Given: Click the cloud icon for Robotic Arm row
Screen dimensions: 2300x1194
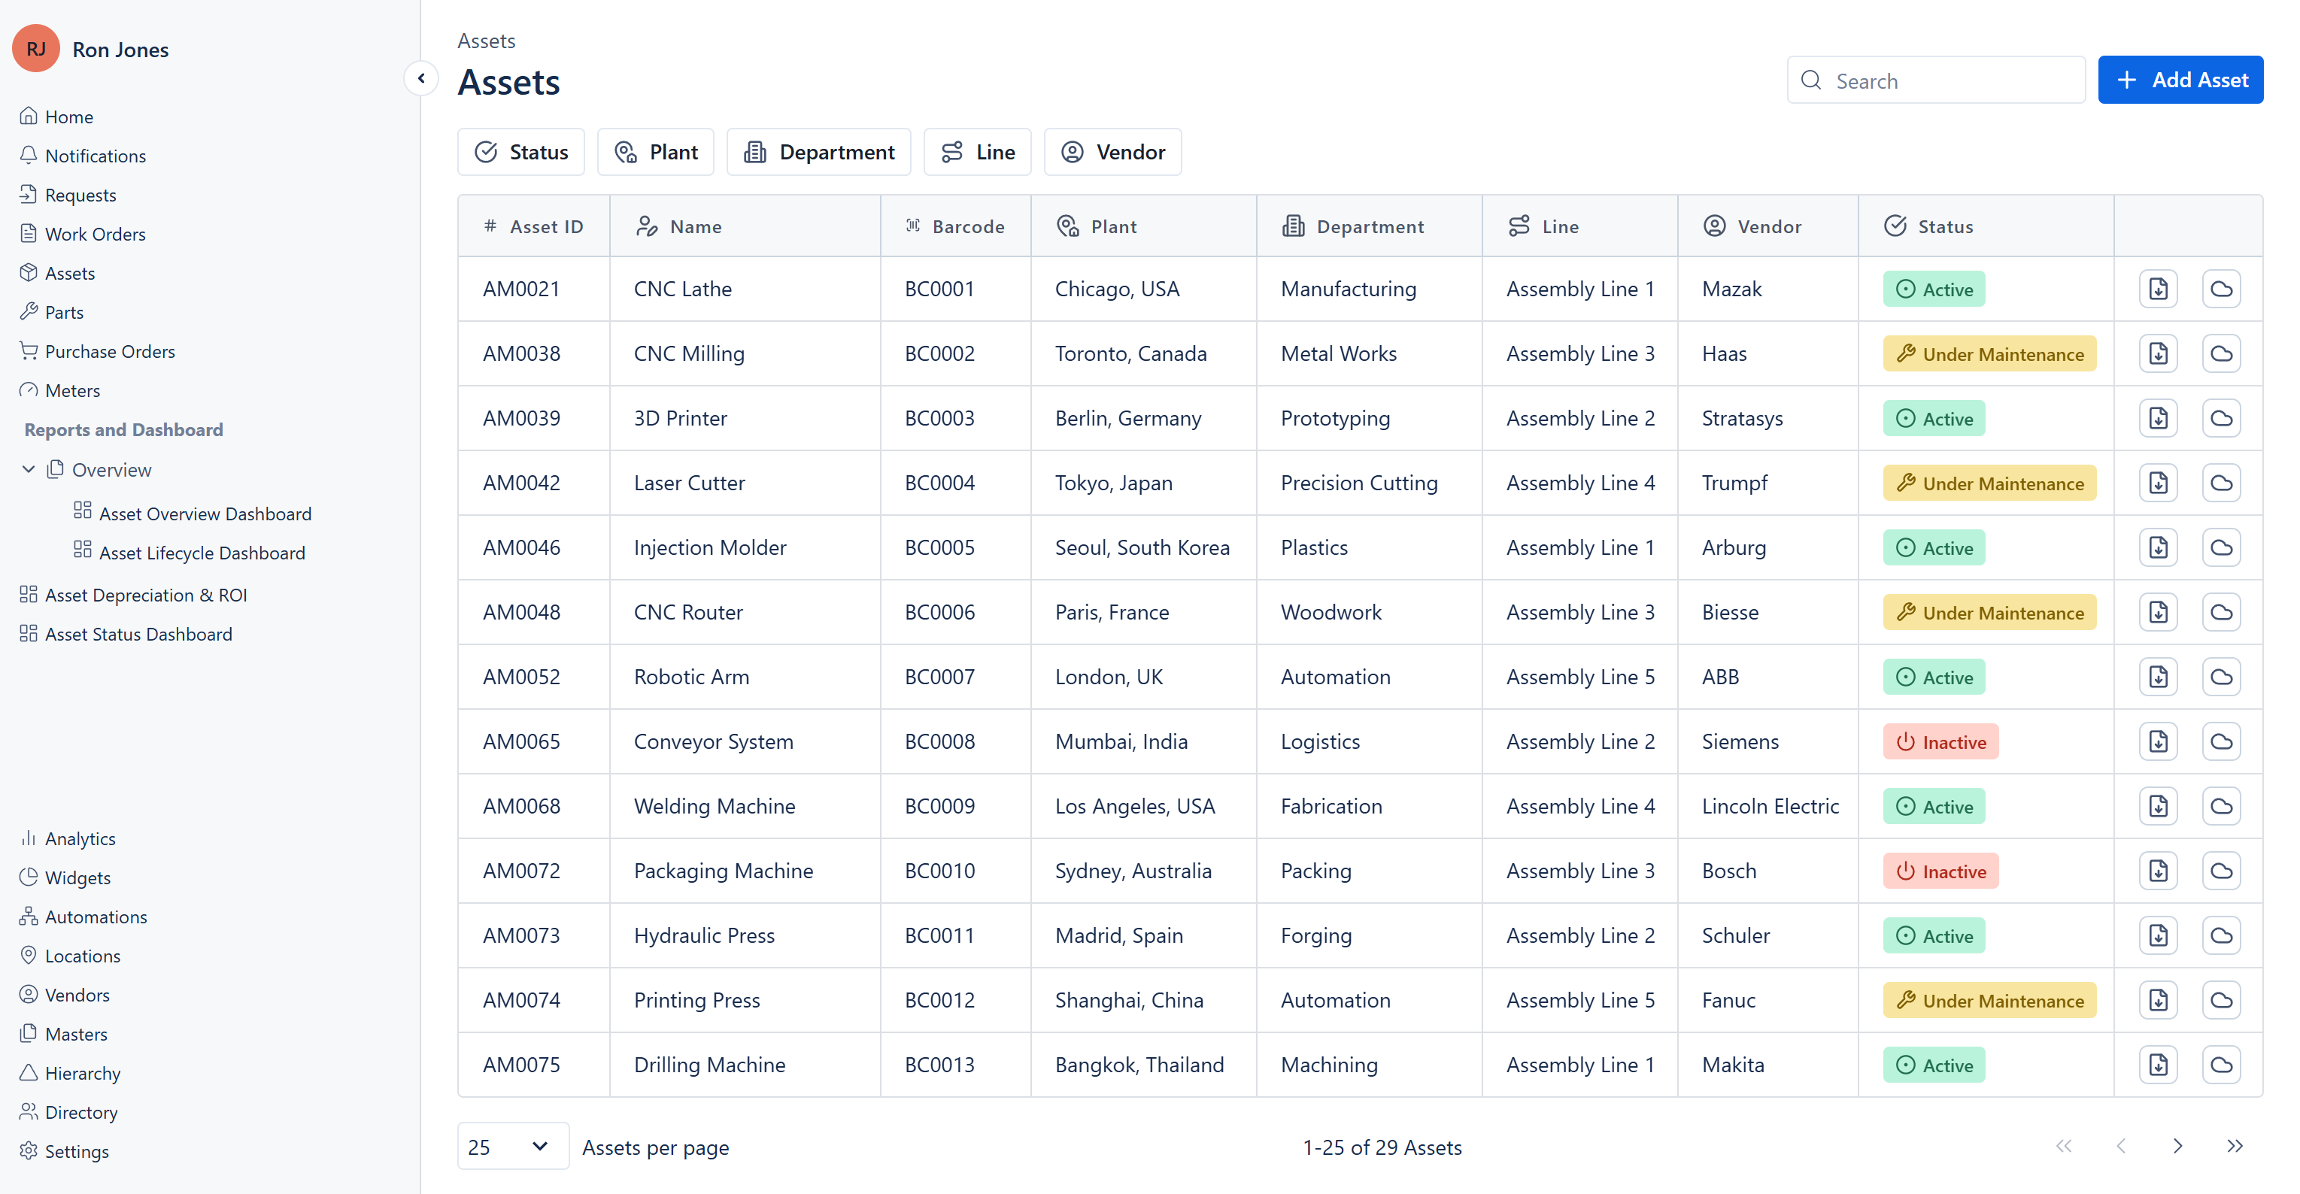Looking at the screenshot, I should point(2222,677).
